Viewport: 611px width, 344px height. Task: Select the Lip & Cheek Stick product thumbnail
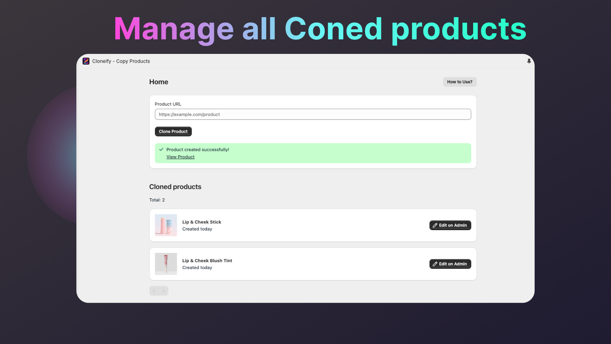pyautogui.click(x=165, y=225)
